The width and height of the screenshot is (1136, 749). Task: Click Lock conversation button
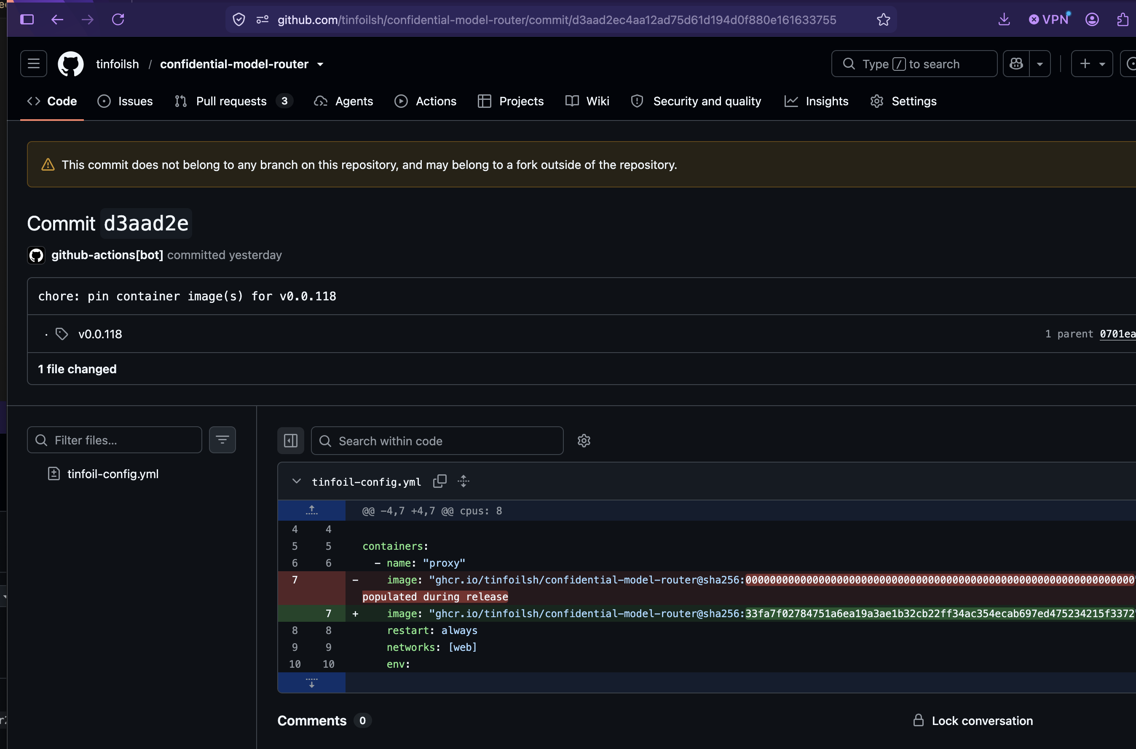tap(973, 720)
